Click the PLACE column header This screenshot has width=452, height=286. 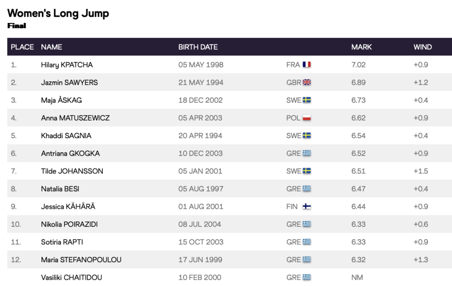[22, 47]
